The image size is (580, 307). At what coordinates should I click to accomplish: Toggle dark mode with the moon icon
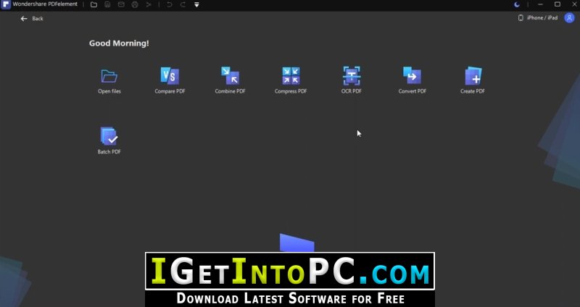pos(517,4)
